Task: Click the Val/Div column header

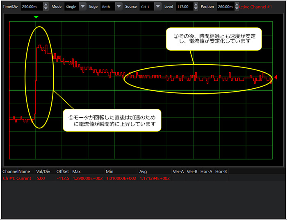Action: [43, 171]
